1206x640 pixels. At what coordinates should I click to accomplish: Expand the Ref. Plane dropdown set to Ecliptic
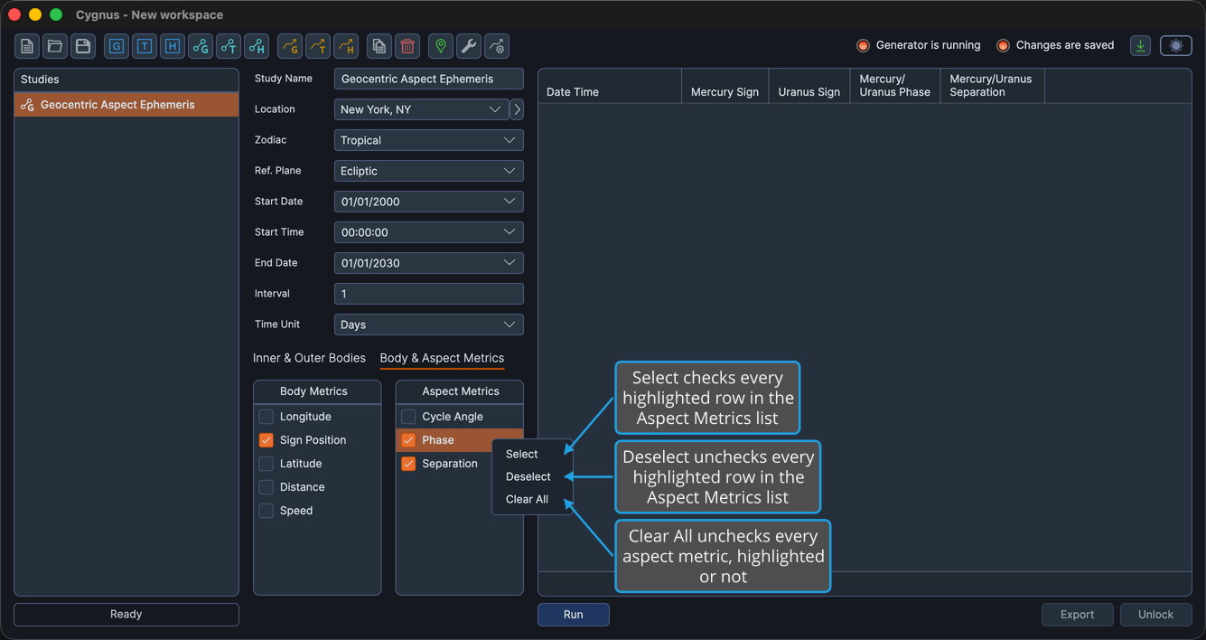coord(429,171)
